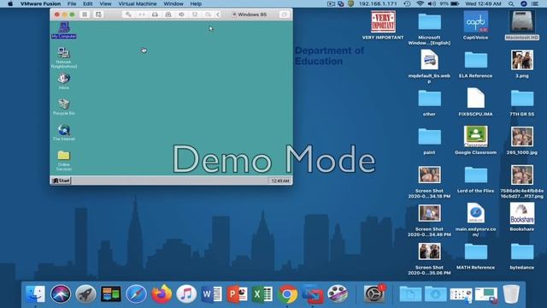Viewport: 547px width, 308px height.
Task: Click the VMware pause/suspend toolbar button
Action: 85,15
